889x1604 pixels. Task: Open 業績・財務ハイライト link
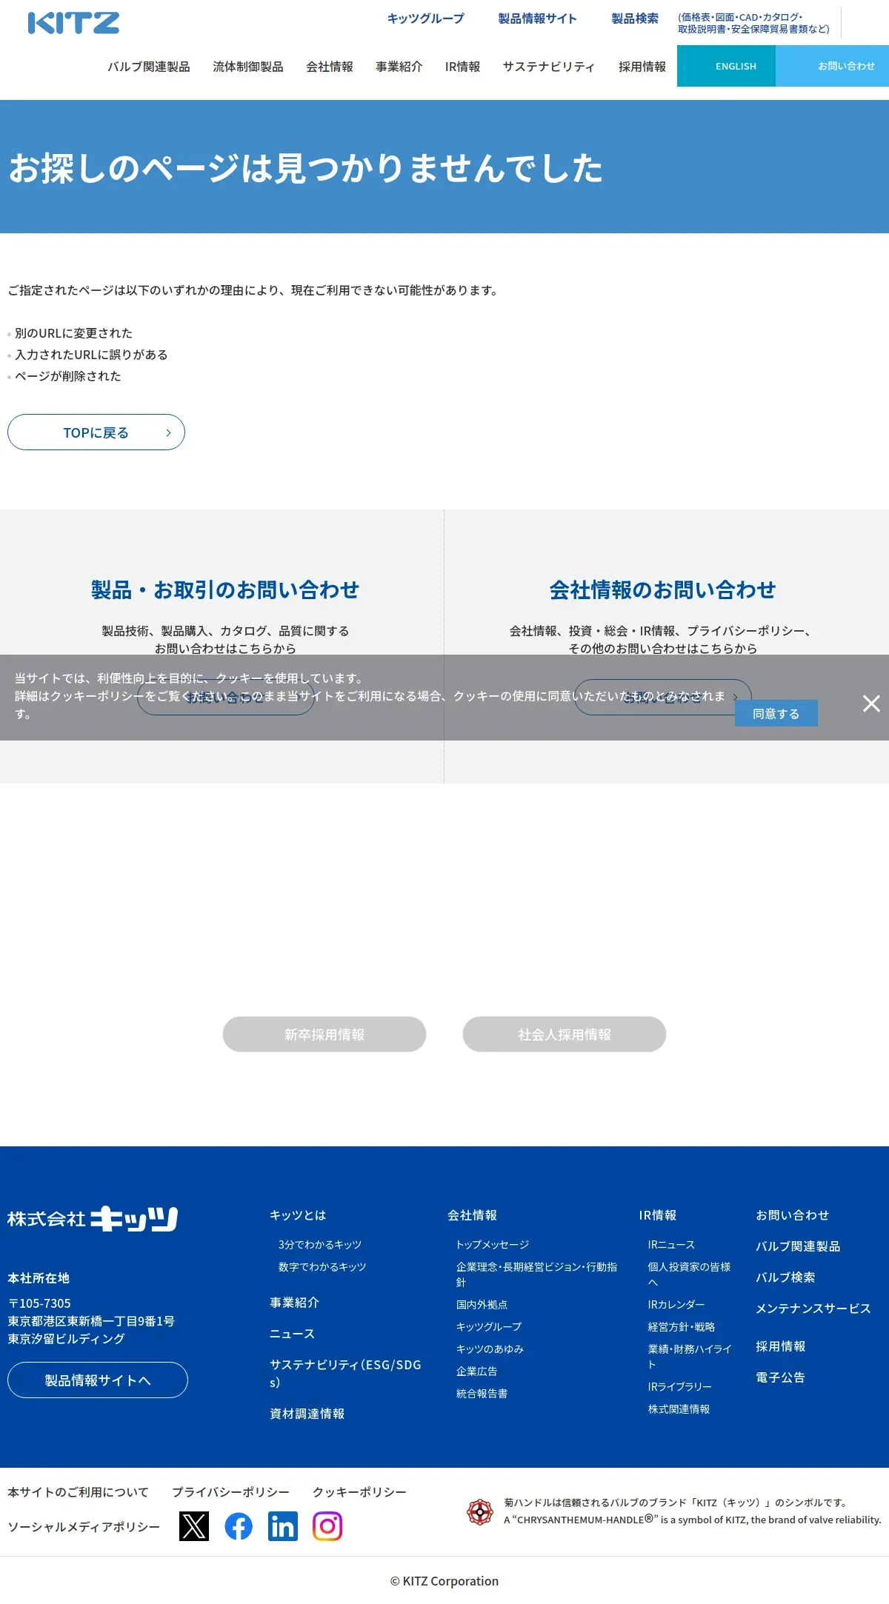[690, 1357]
